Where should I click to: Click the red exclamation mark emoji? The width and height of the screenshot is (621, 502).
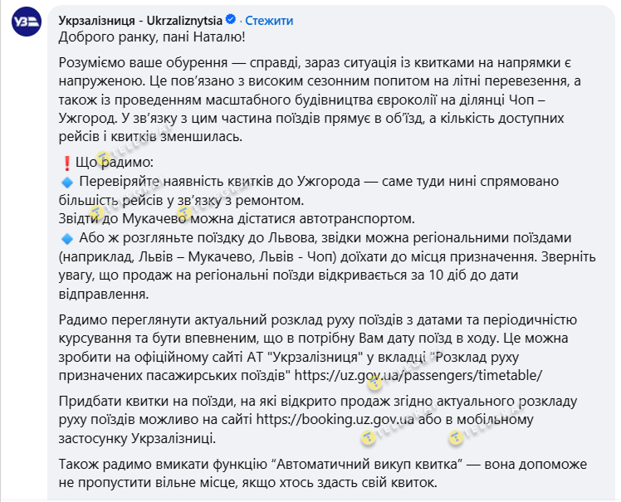pyautogui.click(x=67, y=164)
